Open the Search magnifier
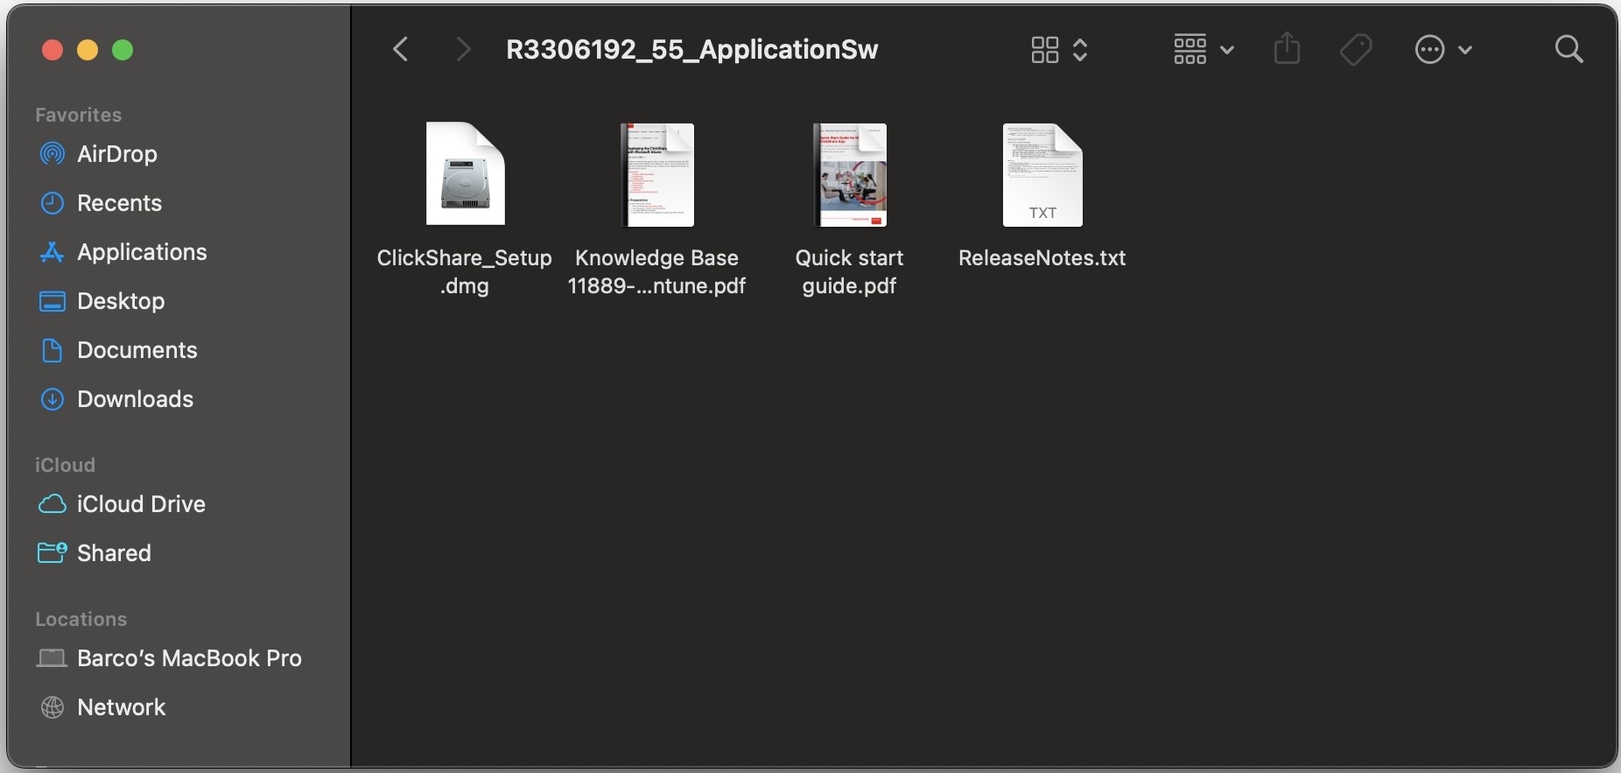This screenshot has height=773, width=1621. tap(1568, 49)
